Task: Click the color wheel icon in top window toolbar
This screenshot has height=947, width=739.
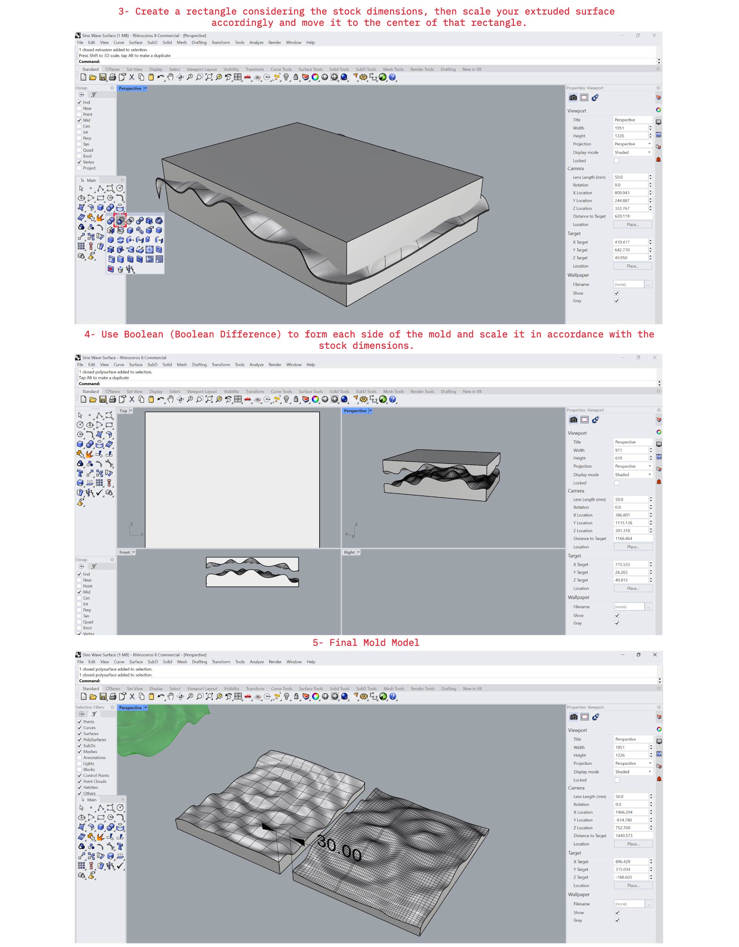Action: pyautogui.click(x=315, y=77)
